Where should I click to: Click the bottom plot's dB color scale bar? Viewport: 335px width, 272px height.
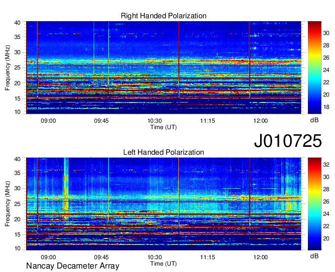click(314, 204)
